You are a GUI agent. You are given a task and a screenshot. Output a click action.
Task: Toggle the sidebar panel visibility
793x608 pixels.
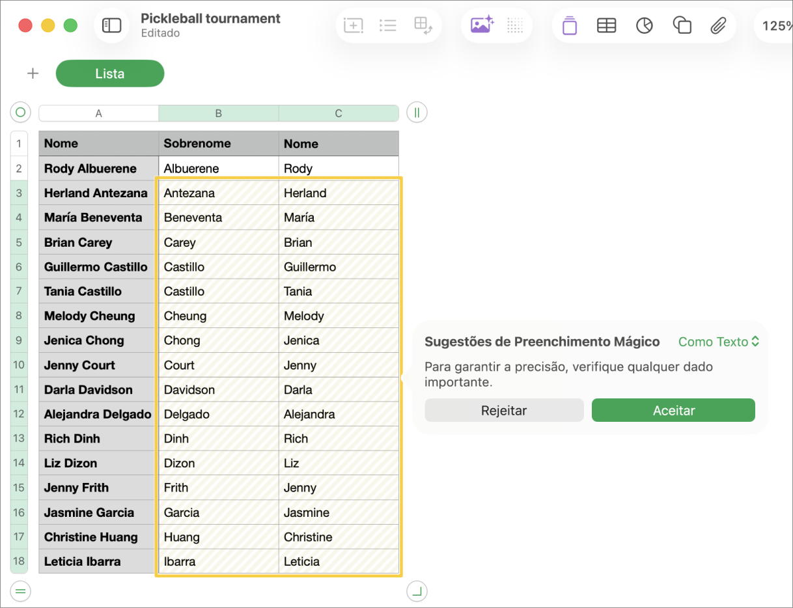(x=111, y=25)
